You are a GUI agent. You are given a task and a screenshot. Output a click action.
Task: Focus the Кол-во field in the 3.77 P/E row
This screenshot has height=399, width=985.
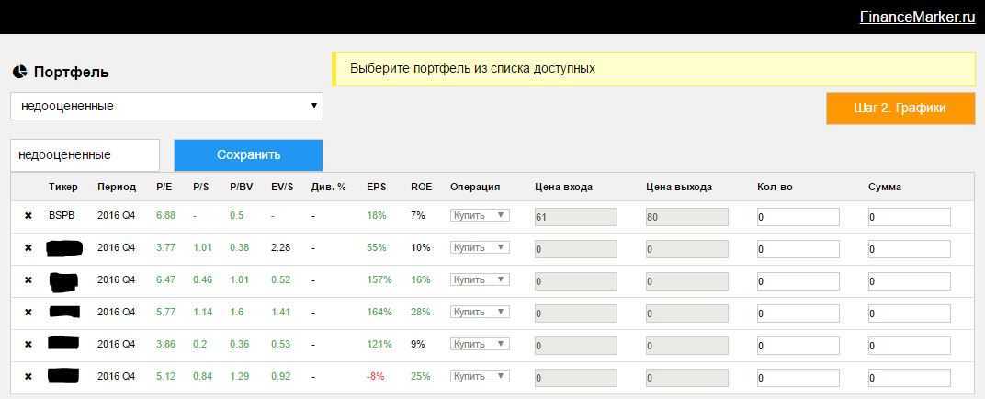tap(798, 249)
